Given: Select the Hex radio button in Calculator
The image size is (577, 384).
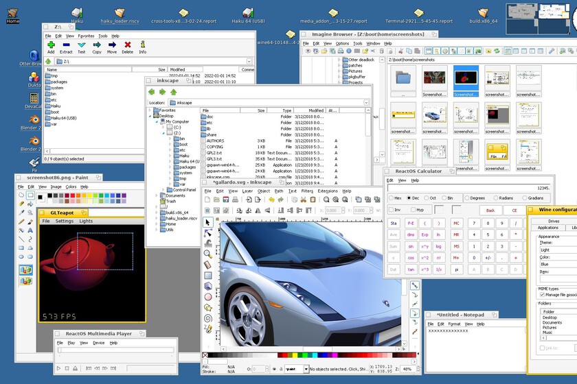Looking at the screenshot, I should point(391,197).
